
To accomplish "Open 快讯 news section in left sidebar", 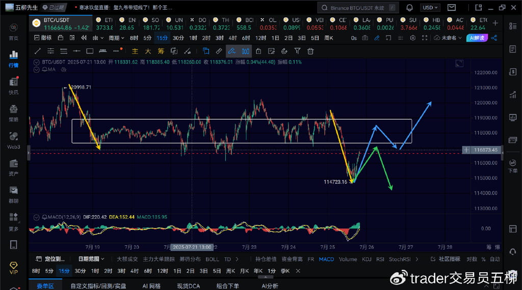I will [x=14, y=86].
